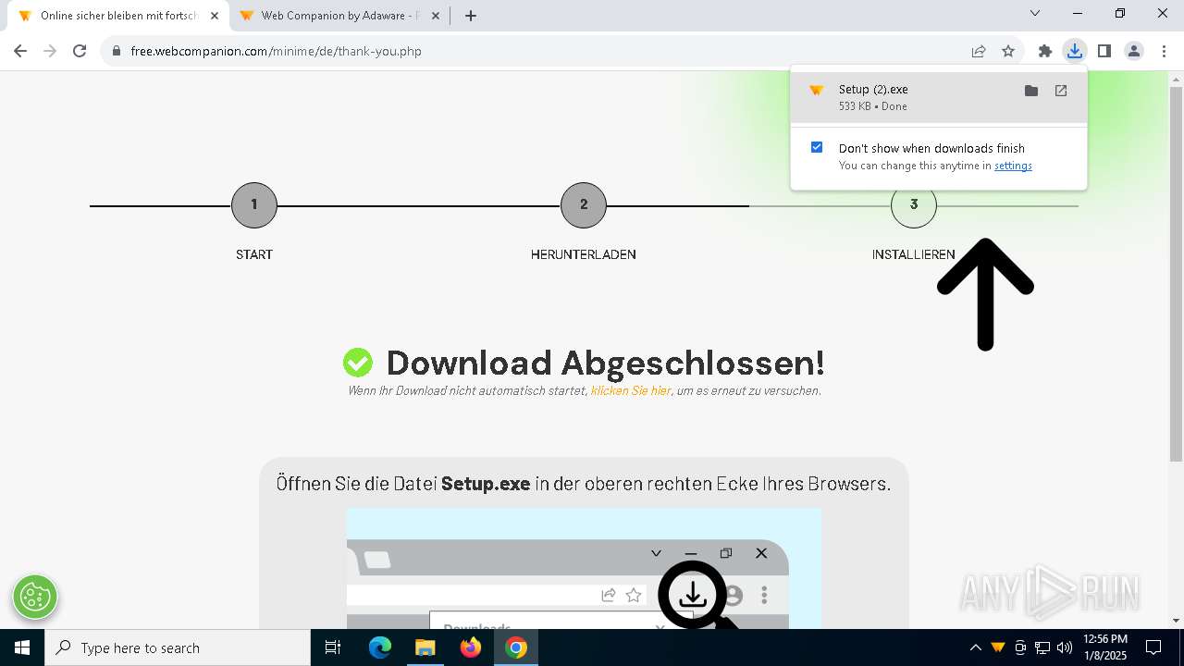The height and width of the screenshot is (666, 1184).
Task: Open Chrome three-dot menu
Action: point(1164,51)
